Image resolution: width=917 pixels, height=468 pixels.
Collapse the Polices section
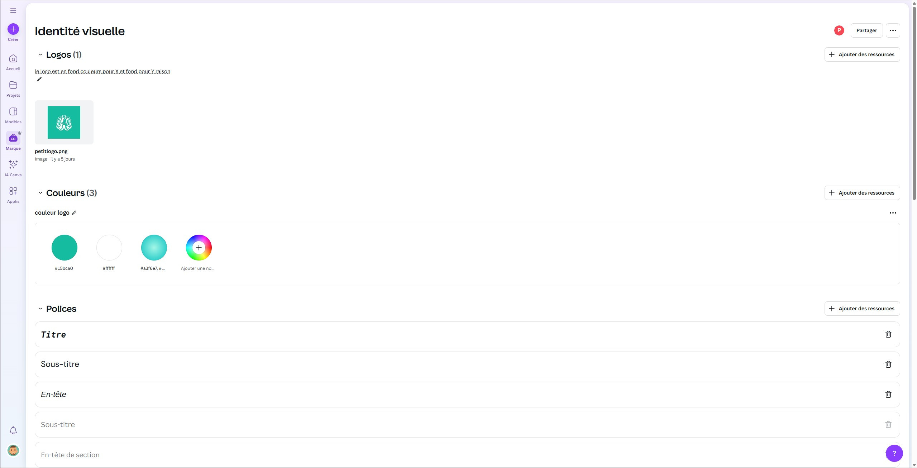click(40, 309)
